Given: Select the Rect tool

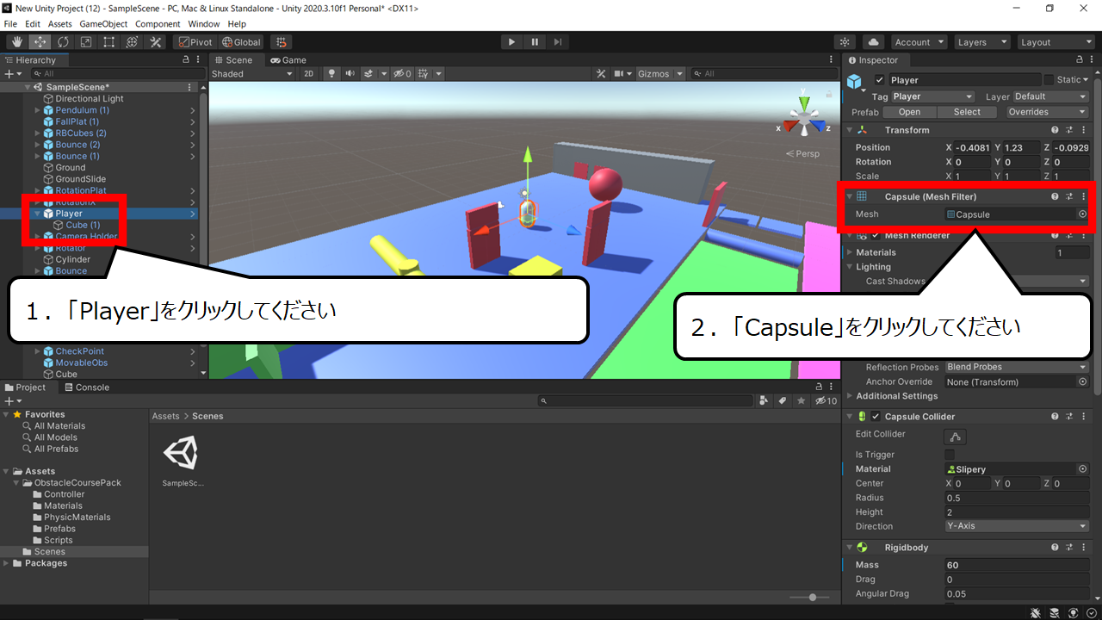Looking at the screenshot, I should 109,42.
